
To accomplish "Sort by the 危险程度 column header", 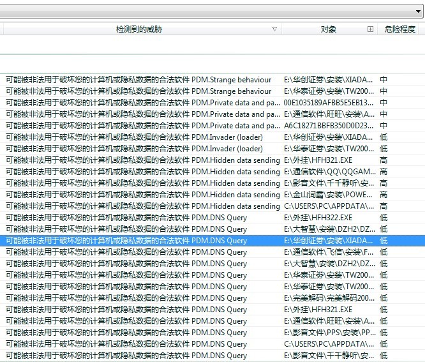I will click(x=399, y=29).
